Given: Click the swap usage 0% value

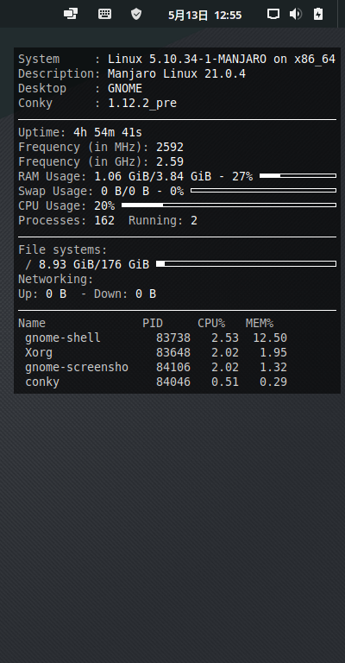Looking at the screenshot, I should tap(177, 191).
